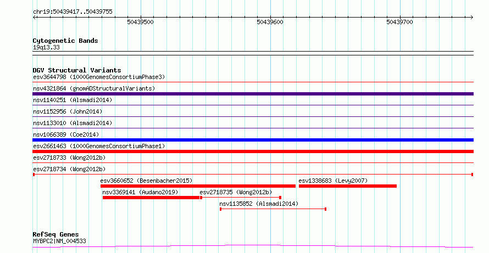Click the chr19:50439417..50439755 region label
Viewport: 489px width, 253px height.
pyautogui.click(x=73, y=12)
